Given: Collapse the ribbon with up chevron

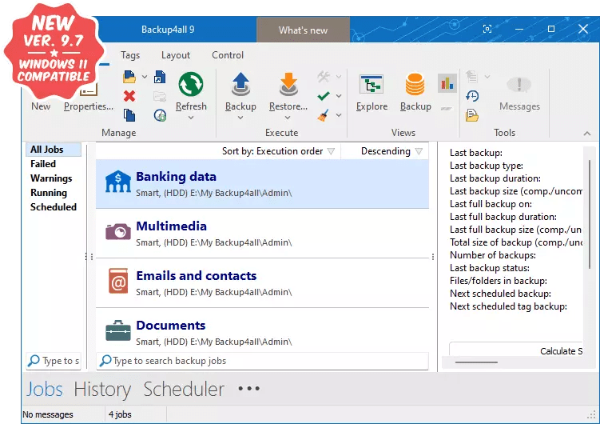Looking at the screenshot, I should 587,134.
